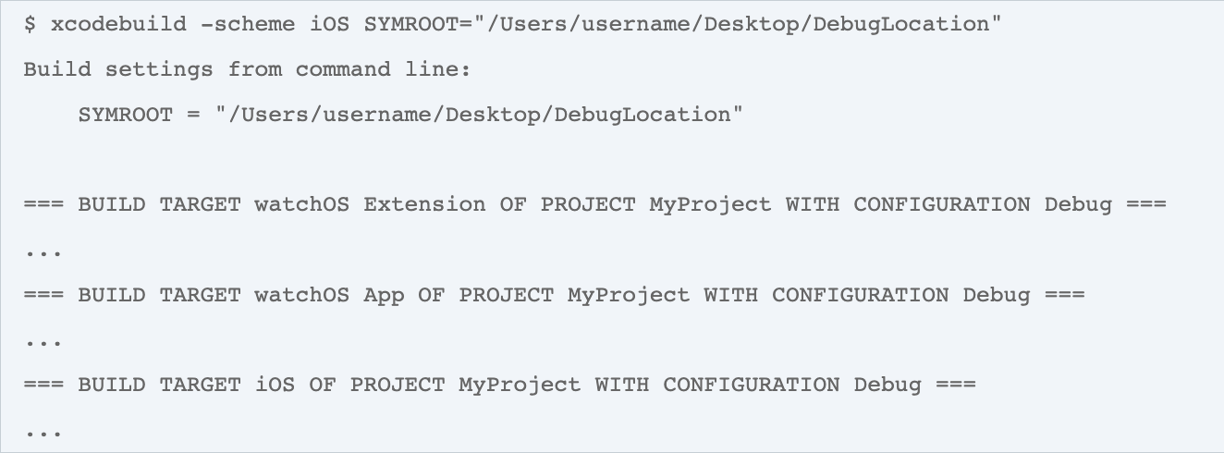Click the ellipsis below the watchOS App line
The image size is (1224, 453).
[43, 341]
